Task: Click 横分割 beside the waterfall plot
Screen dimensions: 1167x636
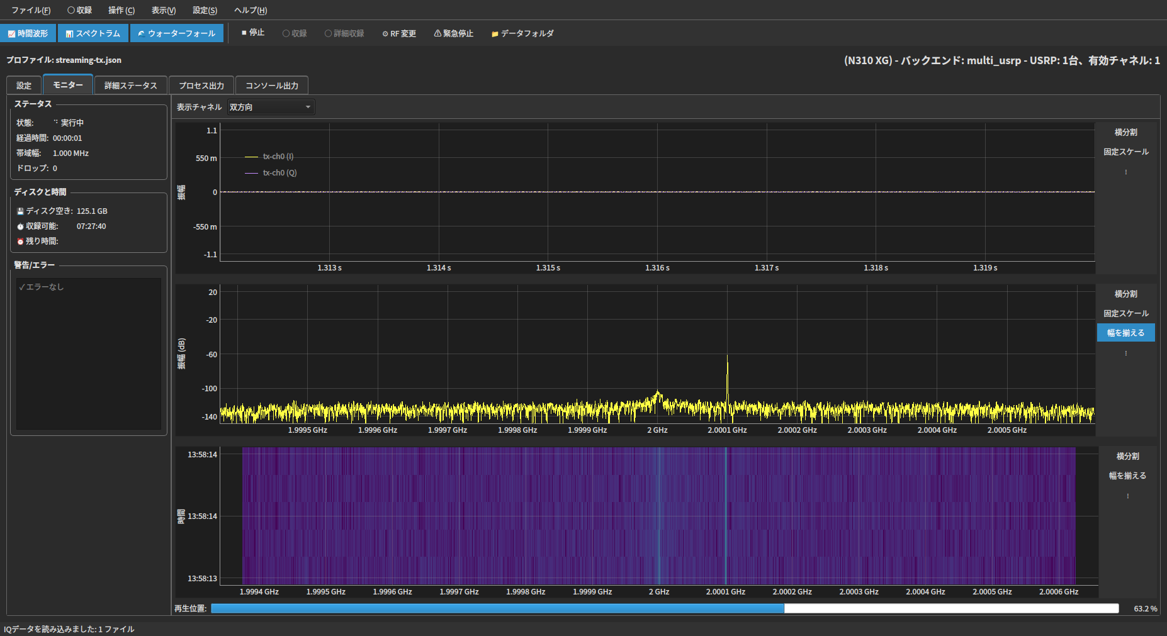Action: [x=1128, y=456]
